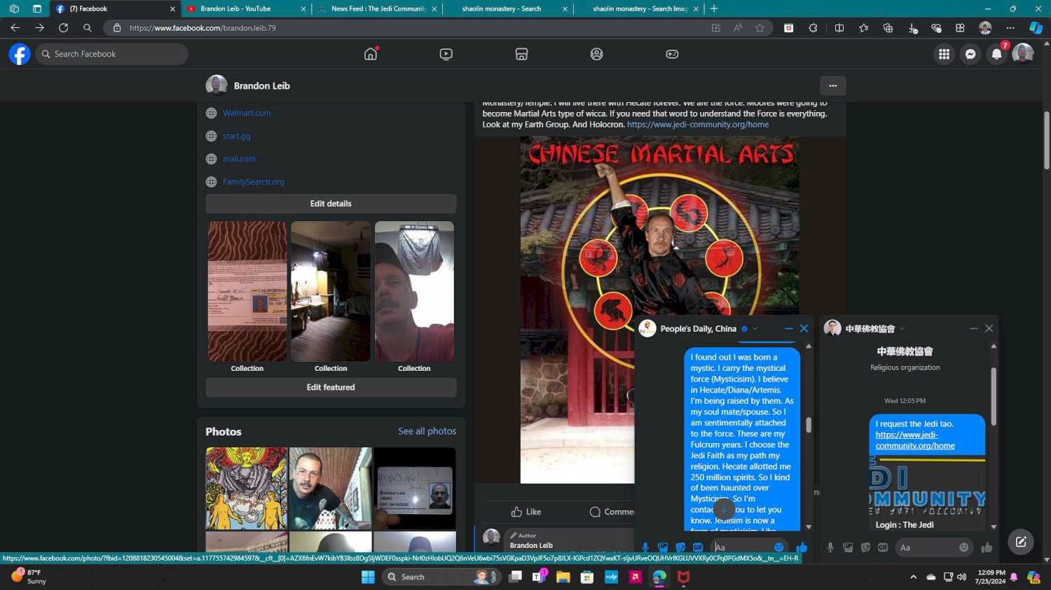Click the Windows taskbar Search box
This screenshot has height=590, width=1051.
click(x=441, y=577)
